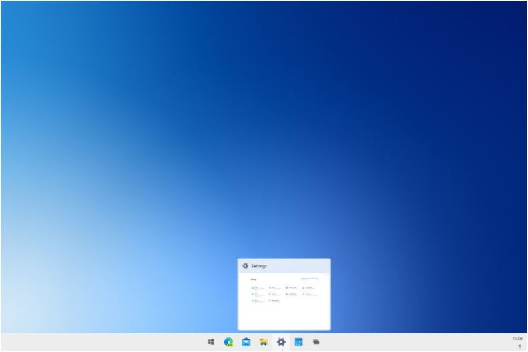Click the Settings gear taskbar icon
The image size is (528, 352).
coord(281,342)
